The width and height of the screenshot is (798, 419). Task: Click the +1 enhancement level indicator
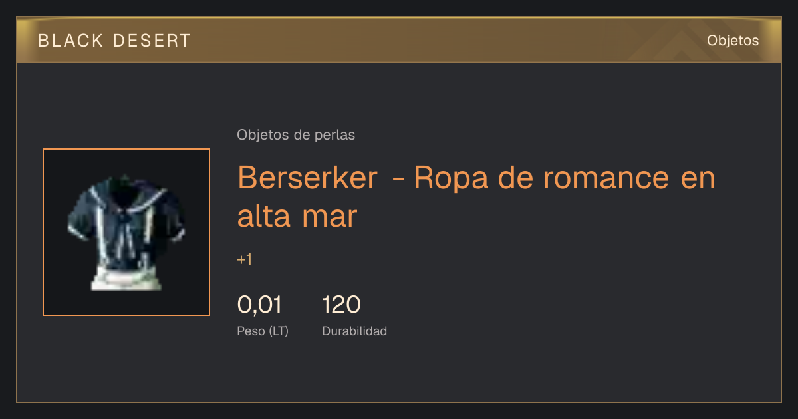pyautogui.click(x=244, y=259)
